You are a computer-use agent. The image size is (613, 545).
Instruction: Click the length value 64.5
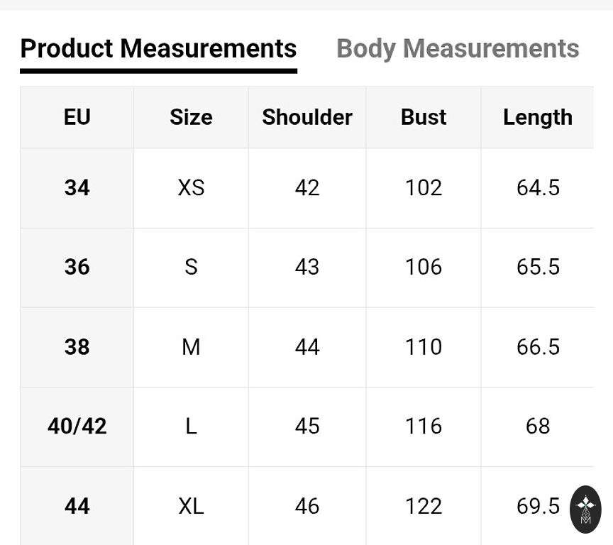538,187
